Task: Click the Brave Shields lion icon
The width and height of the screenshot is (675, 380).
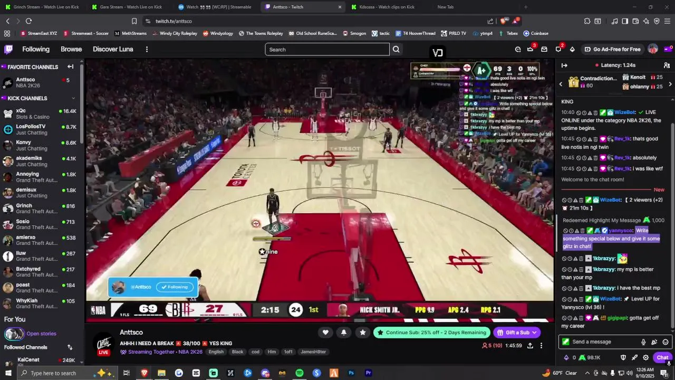Action: pos(504,21)
